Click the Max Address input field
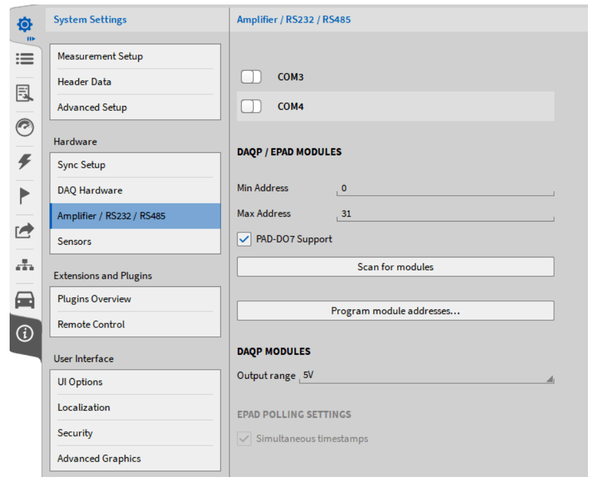The height and width of the screenshot is (486, 595). tap(445, 214)
